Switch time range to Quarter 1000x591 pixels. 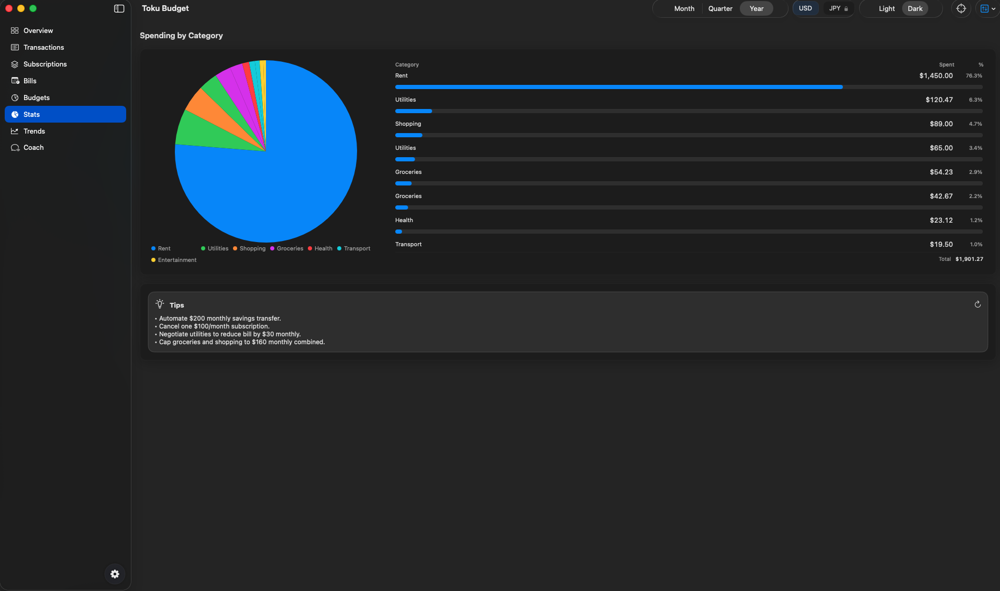[719, 8]
